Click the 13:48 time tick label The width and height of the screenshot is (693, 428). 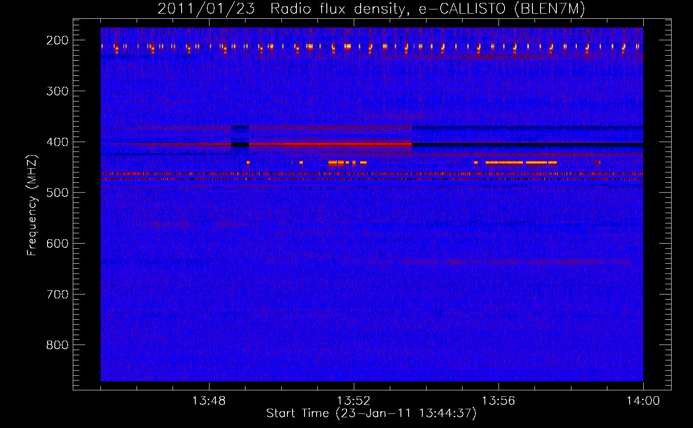(x=209, y=401)
